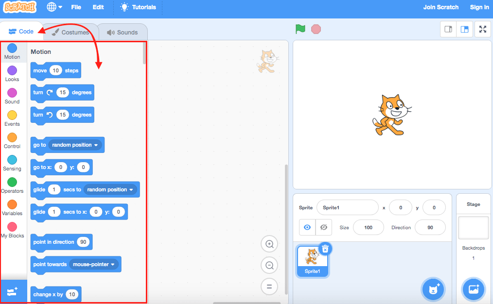Select the Variables blocks category
The image size is (493, 304).
click(12, 207)
